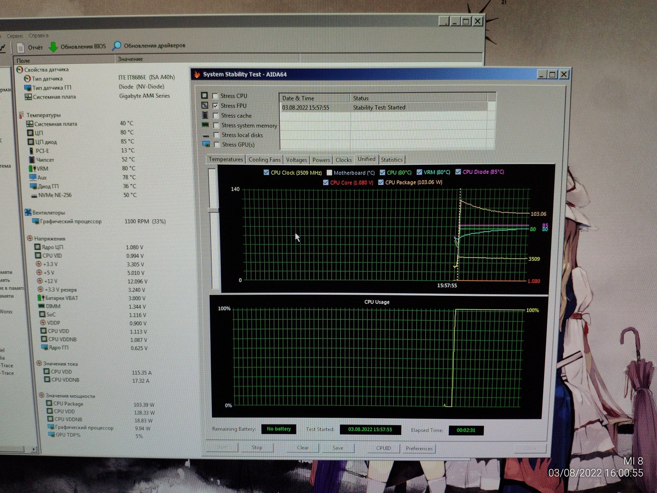
Task: Click the thermometer icon next to Температуры
Action: pos(21,115)
